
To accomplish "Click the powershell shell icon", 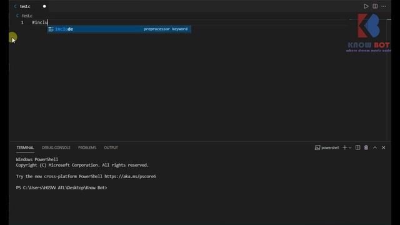I will coord(317,147).
